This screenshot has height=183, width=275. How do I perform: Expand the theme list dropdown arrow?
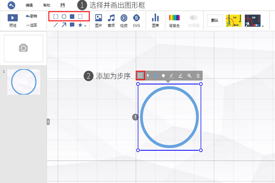pos(263,26)
